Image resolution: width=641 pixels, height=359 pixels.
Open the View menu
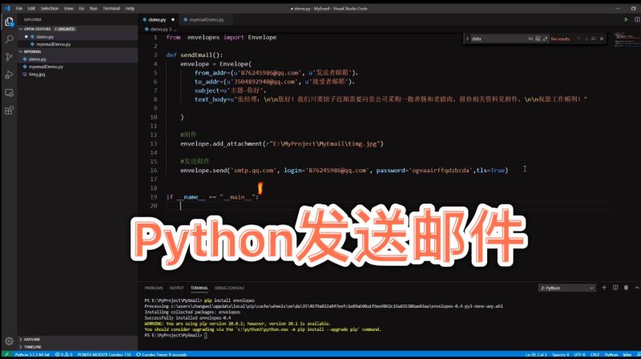coord(69,8)
